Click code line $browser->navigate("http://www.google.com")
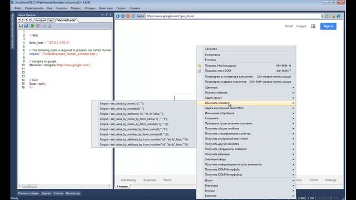 tap(60, 65)
